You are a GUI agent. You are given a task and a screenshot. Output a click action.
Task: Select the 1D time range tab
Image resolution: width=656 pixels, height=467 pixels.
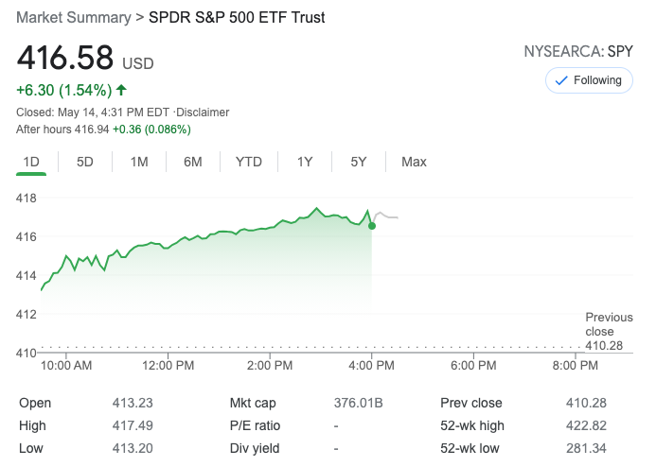tap(31, 162)
